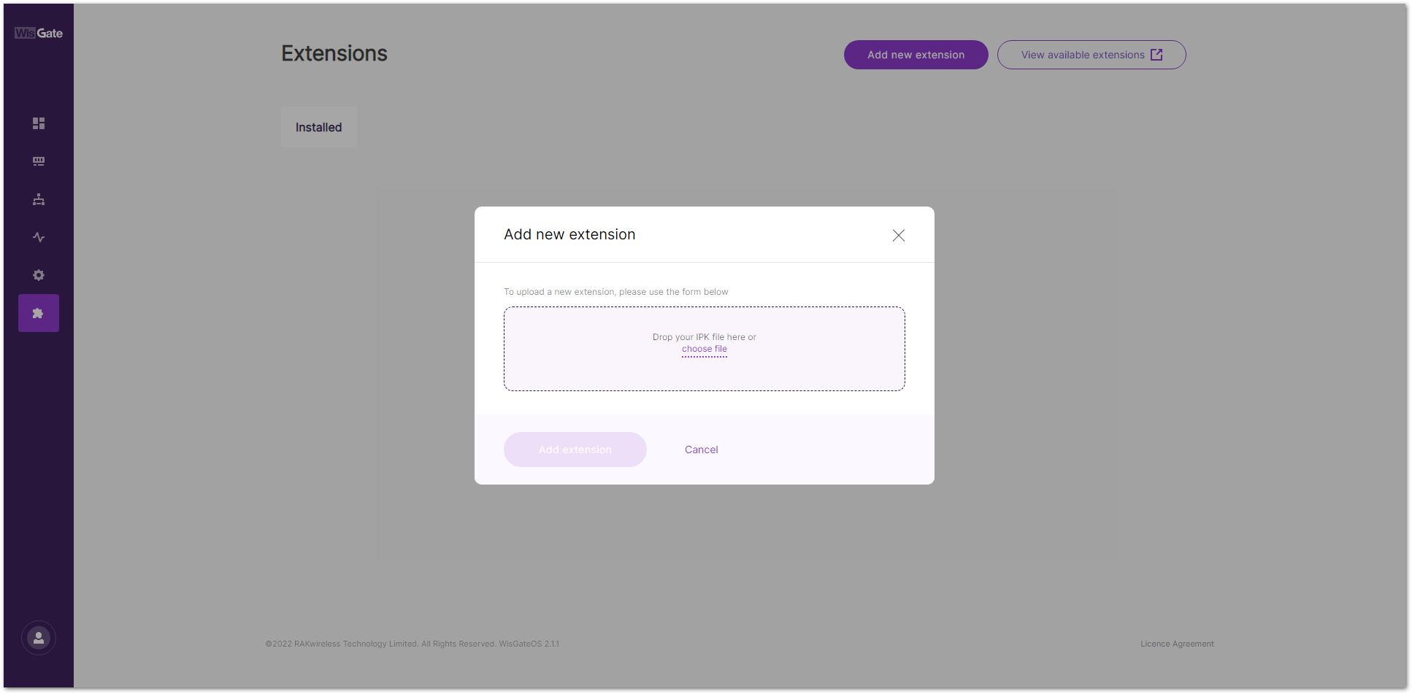Select the Extensions puzzle piece icon
This screenshot has width=1412, height=694.
pyautogui.click(x=39, y=313)
